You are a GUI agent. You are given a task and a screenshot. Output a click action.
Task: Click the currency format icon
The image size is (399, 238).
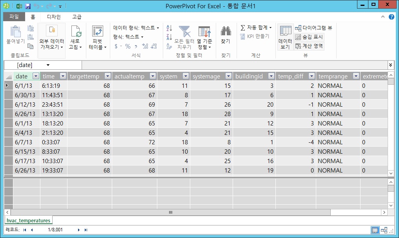coord(116,46)
